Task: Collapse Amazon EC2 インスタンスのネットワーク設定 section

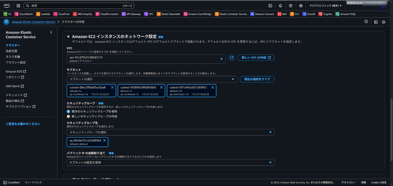Action: [x=68, y=37]
